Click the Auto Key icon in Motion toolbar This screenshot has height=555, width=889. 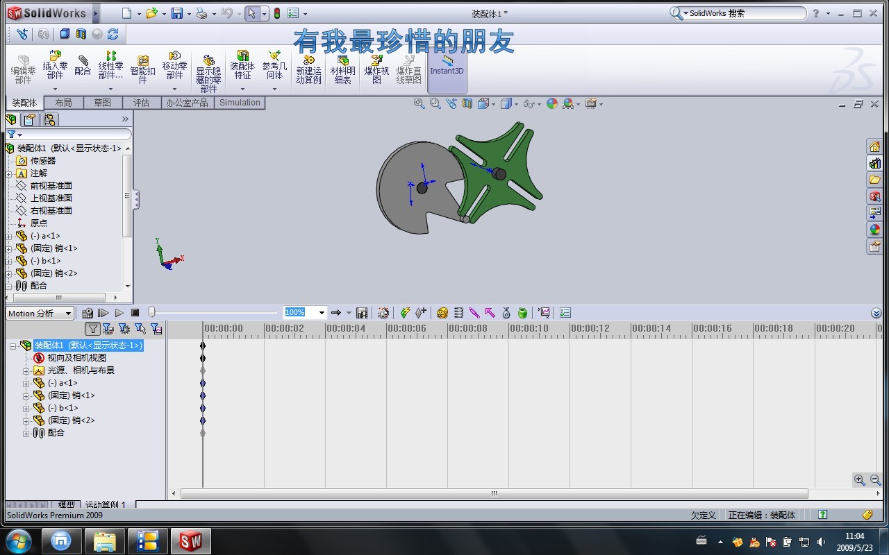pos(405,313)
